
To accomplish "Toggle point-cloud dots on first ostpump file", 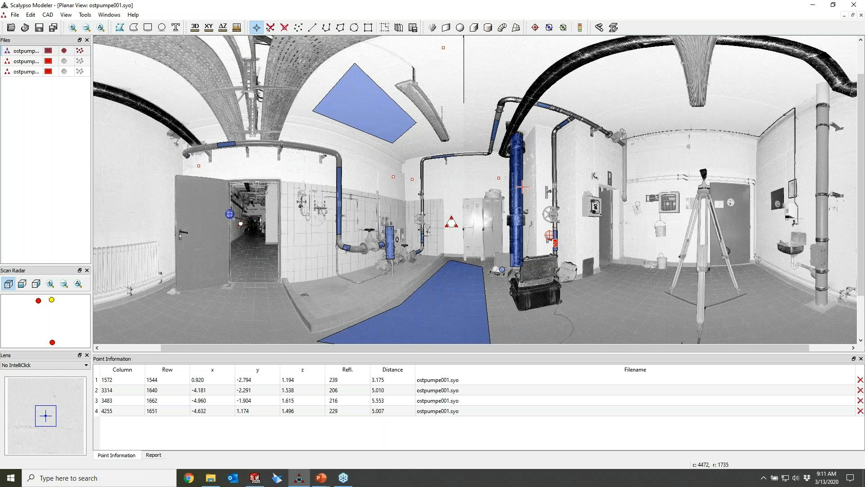I will coord(80,51).
